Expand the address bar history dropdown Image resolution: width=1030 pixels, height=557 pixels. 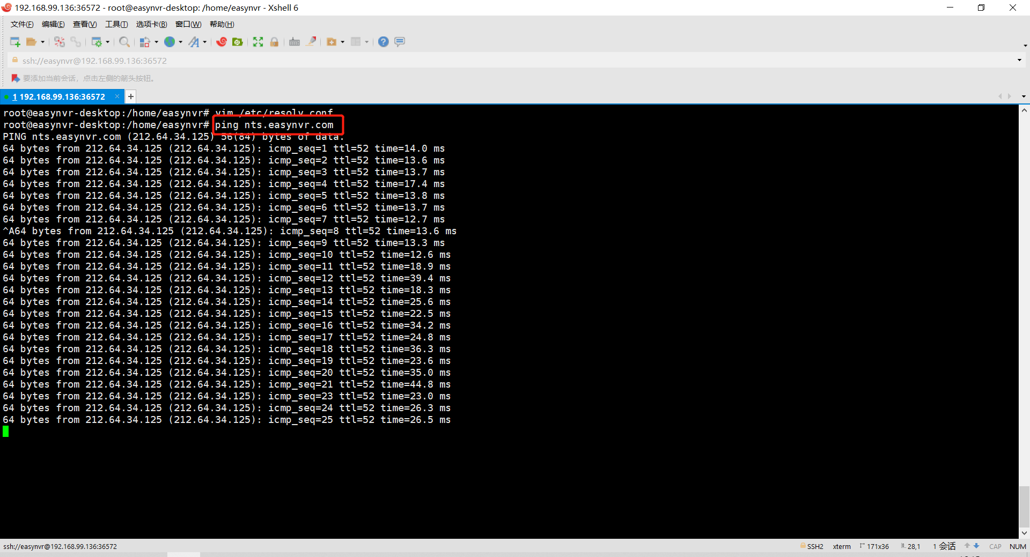tap(1019, 60)
